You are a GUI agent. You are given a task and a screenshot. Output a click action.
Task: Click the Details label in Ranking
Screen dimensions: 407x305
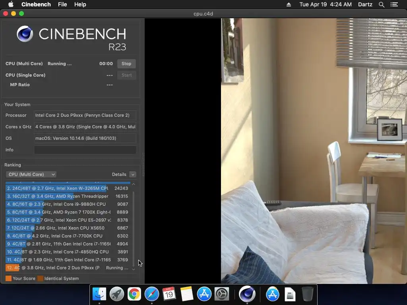[x=119, y=174]
